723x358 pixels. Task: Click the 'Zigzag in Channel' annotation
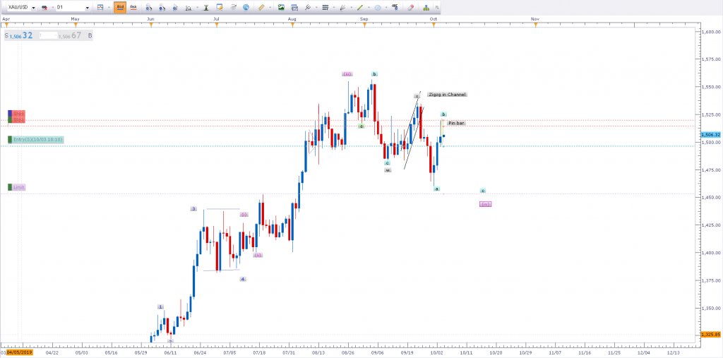click(447, 94)
